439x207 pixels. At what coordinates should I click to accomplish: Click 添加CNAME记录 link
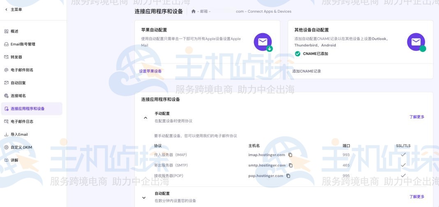click(x=307, y=71)
